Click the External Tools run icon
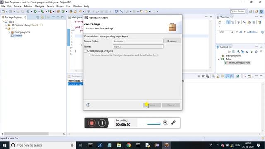 pyautogui.click(x=50, y=11)
